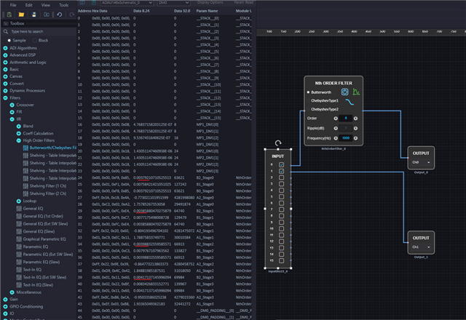Image resolution: width=466 pixels, height=320 pixels.
Task: Click Display Options in the parameter toolbar
Action: [210, 2]
